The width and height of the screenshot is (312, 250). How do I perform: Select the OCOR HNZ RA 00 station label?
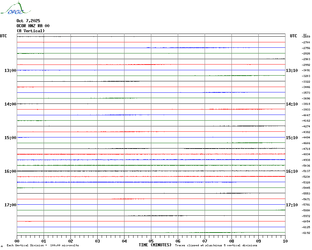click(33, 26)
